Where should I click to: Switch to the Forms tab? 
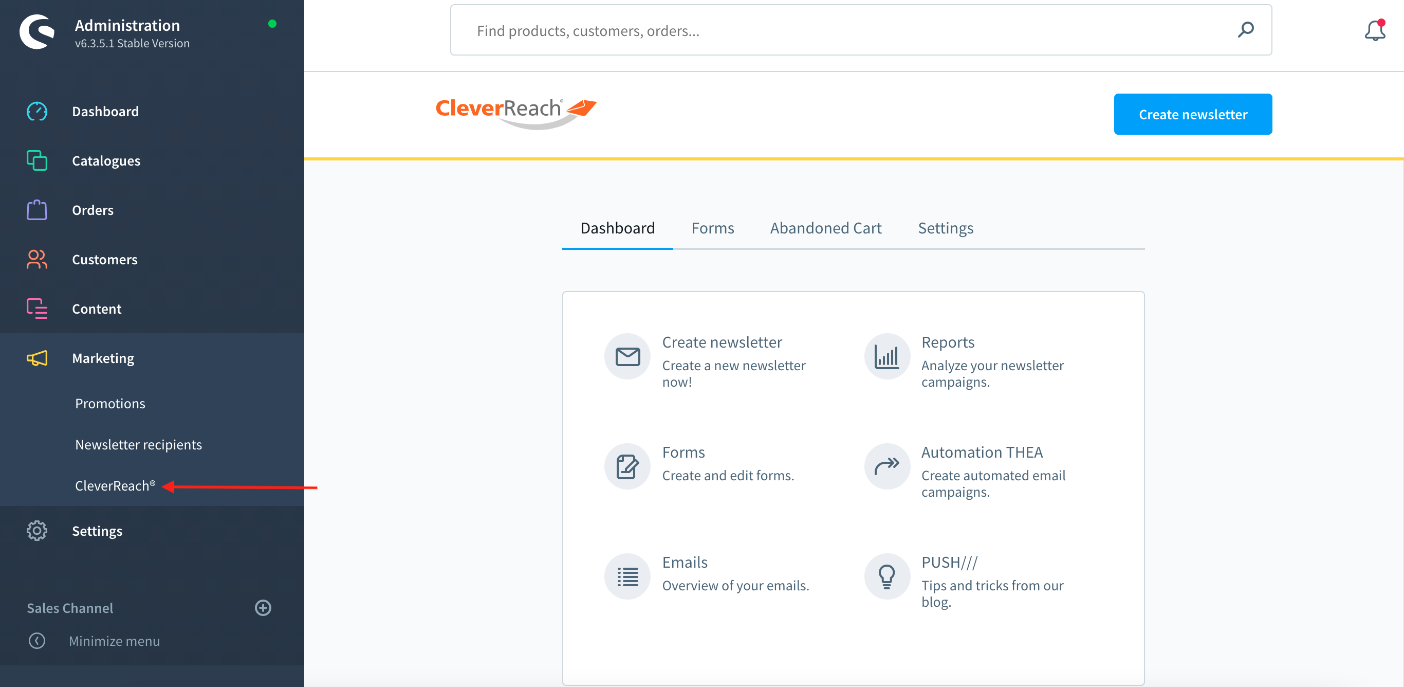click(712, 228)
